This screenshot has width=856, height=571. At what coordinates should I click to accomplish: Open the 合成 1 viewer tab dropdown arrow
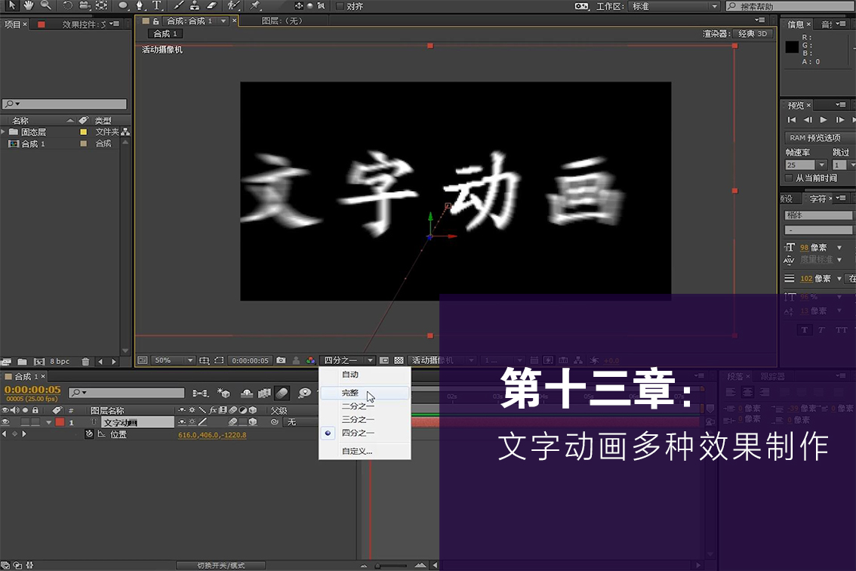coord(223,20)
